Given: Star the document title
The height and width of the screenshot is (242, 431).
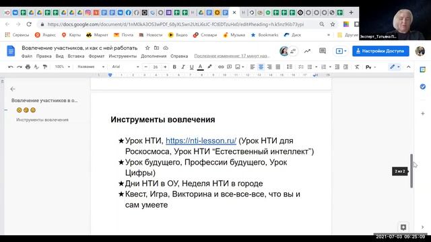Looking at the screenshot, I should point(147,48).
